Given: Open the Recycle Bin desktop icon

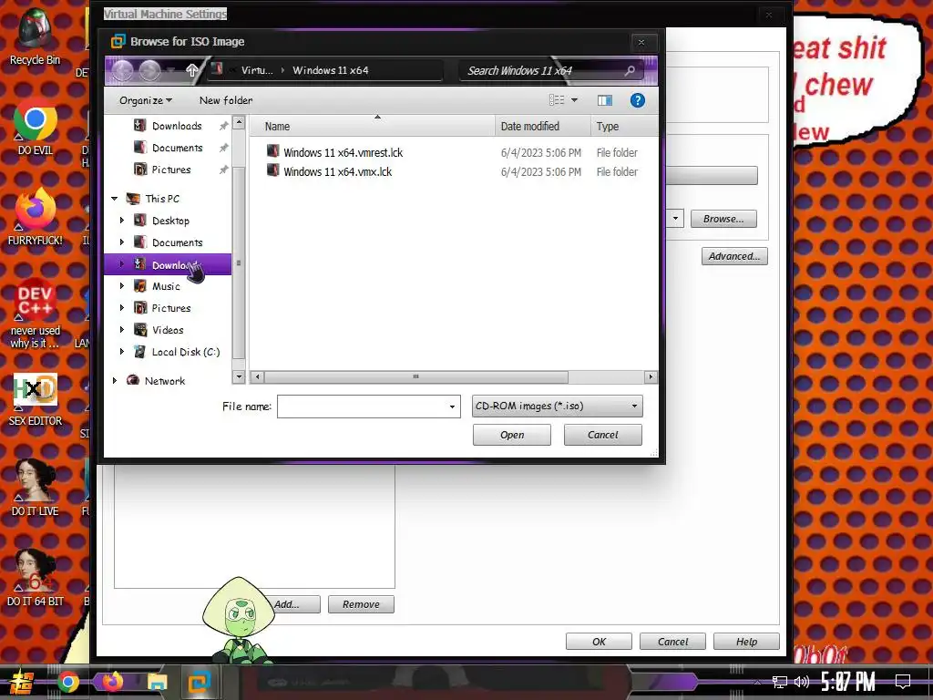Looking at the screenshot, I should click(x=35, y=36).
